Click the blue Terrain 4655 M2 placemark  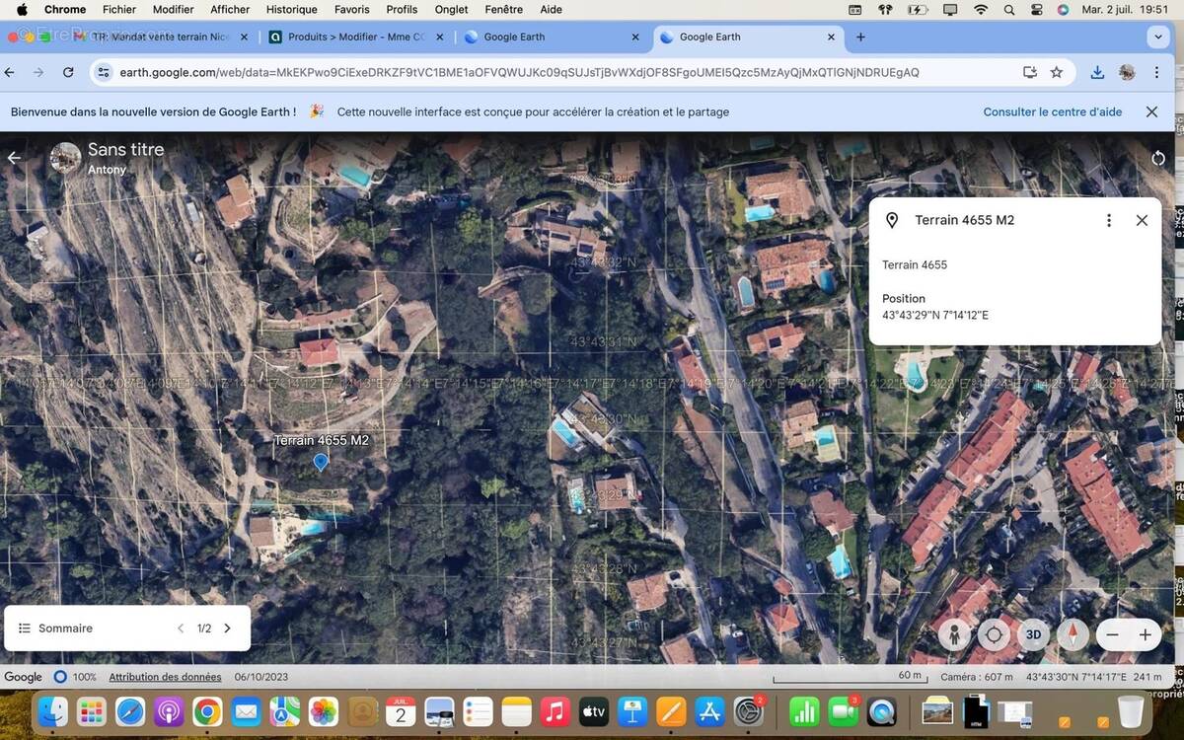[x=321, y=462]
